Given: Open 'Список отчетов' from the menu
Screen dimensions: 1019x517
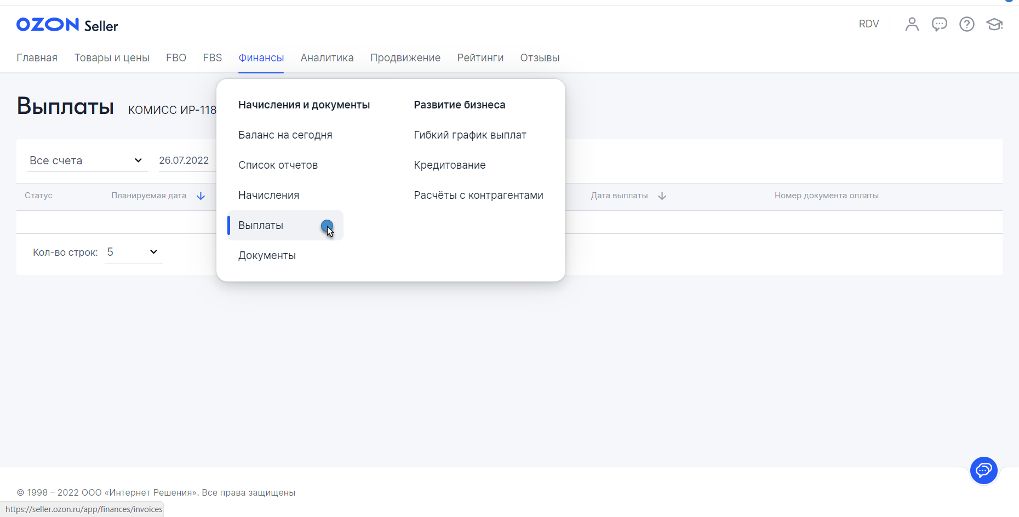Looking at the screenshot, I should click(x=278, y=165).
